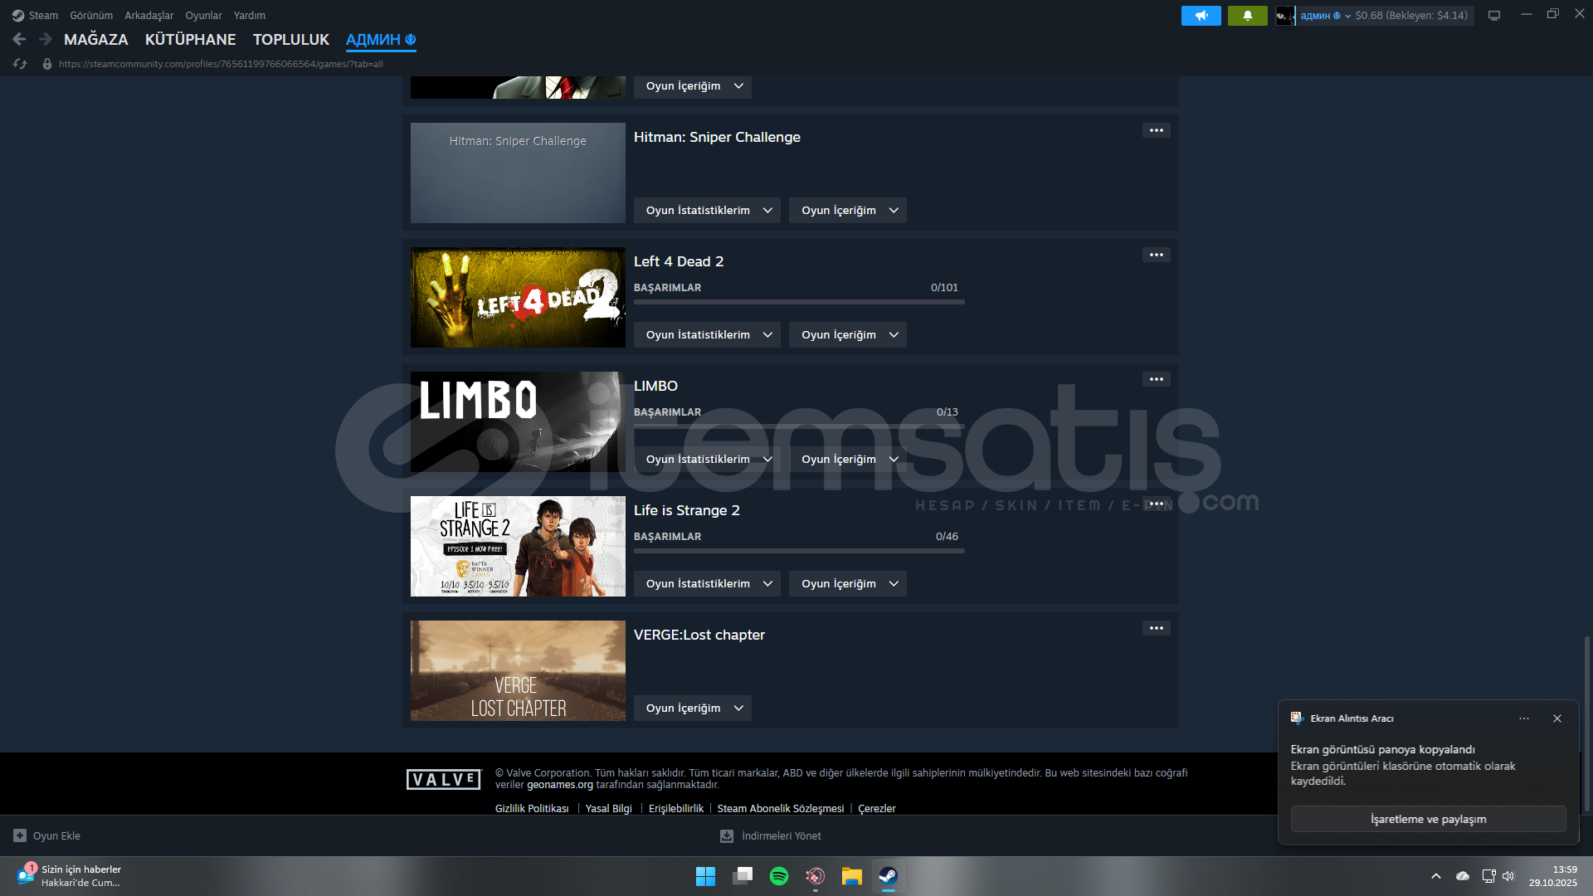
Task: Open the Görünüm menu
Action: click(x=91, y=16)
